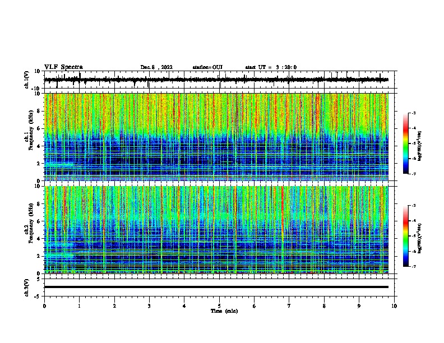The height and width of the screenshot is (343, 444).
Task: Click the time axis tick label "3"
Action: [149, 306]
